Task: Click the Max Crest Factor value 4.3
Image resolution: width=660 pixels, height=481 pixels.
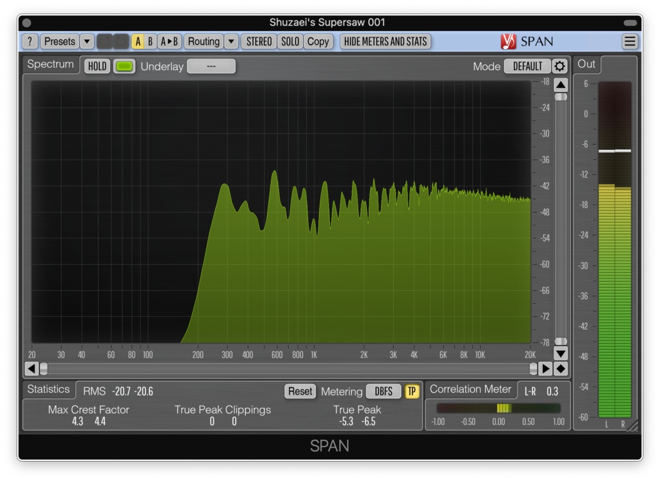Action: (77, 422)
